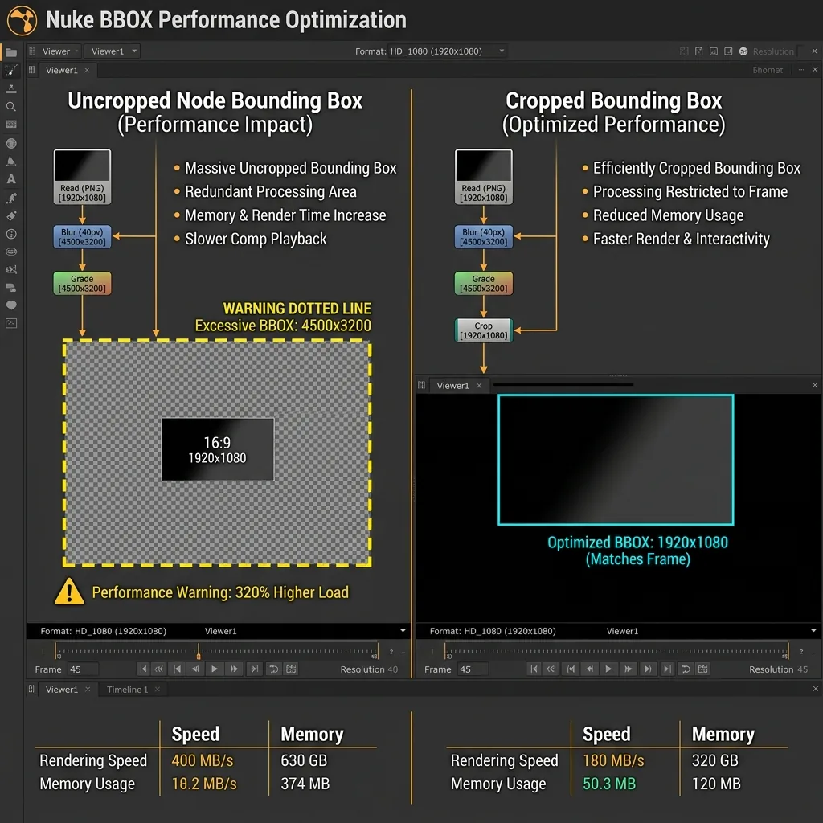823x823 pixels.
Task: Select the tag/deep icon in left toolbar
Action: coord(11,215)
